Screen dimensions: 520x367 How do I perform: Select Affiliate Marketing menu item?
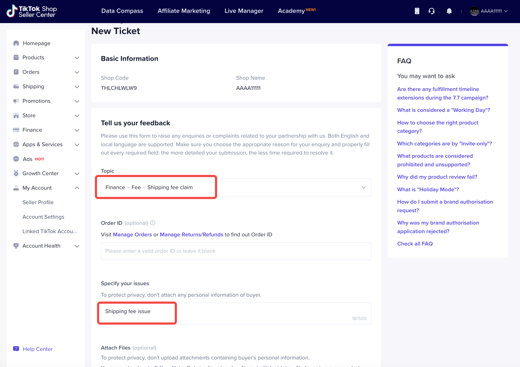(x=184, y=11)
